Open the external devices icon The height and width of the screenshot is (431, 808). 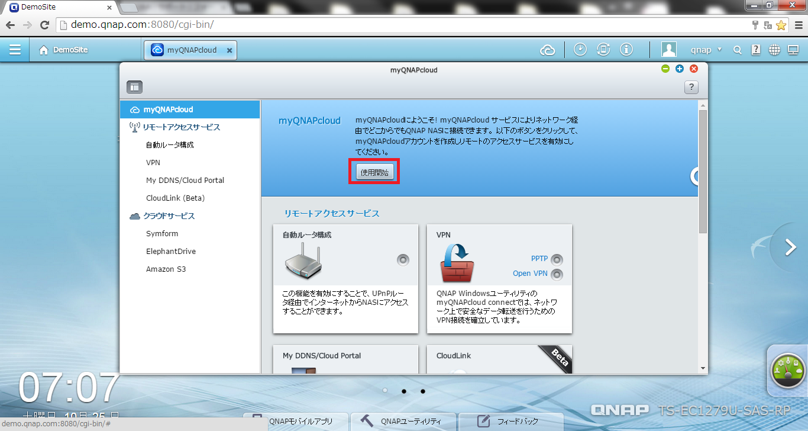tap(603, 50)
